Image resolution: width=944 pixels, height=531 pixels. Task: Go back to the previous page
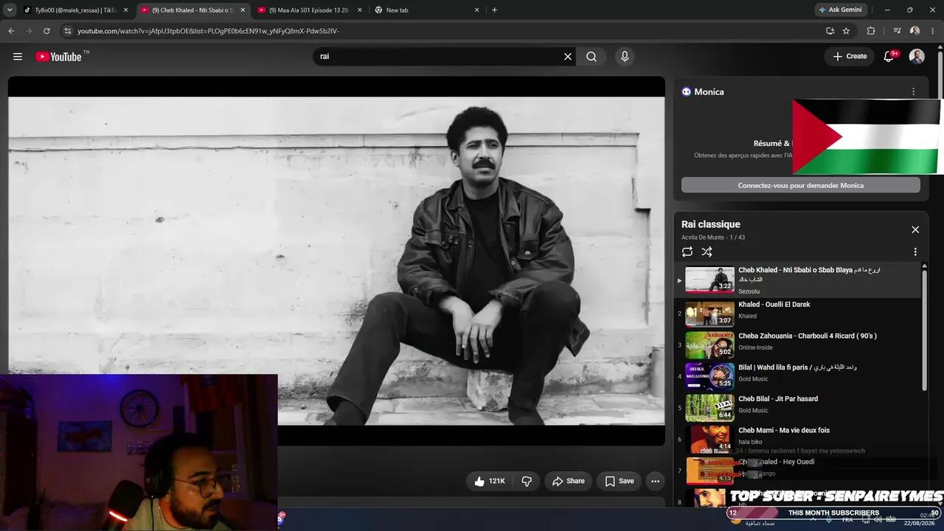point(11,31)
